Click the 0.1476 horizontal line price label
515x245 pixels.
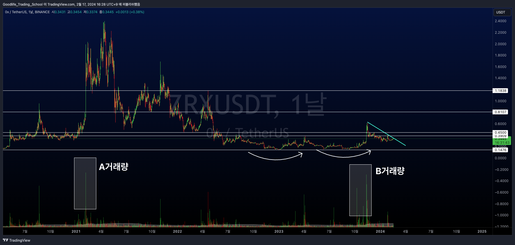500,150
